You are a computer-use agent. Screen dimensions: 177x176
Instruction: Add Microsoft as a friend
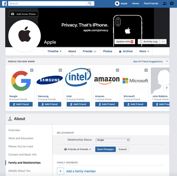(x=135, y=104)
